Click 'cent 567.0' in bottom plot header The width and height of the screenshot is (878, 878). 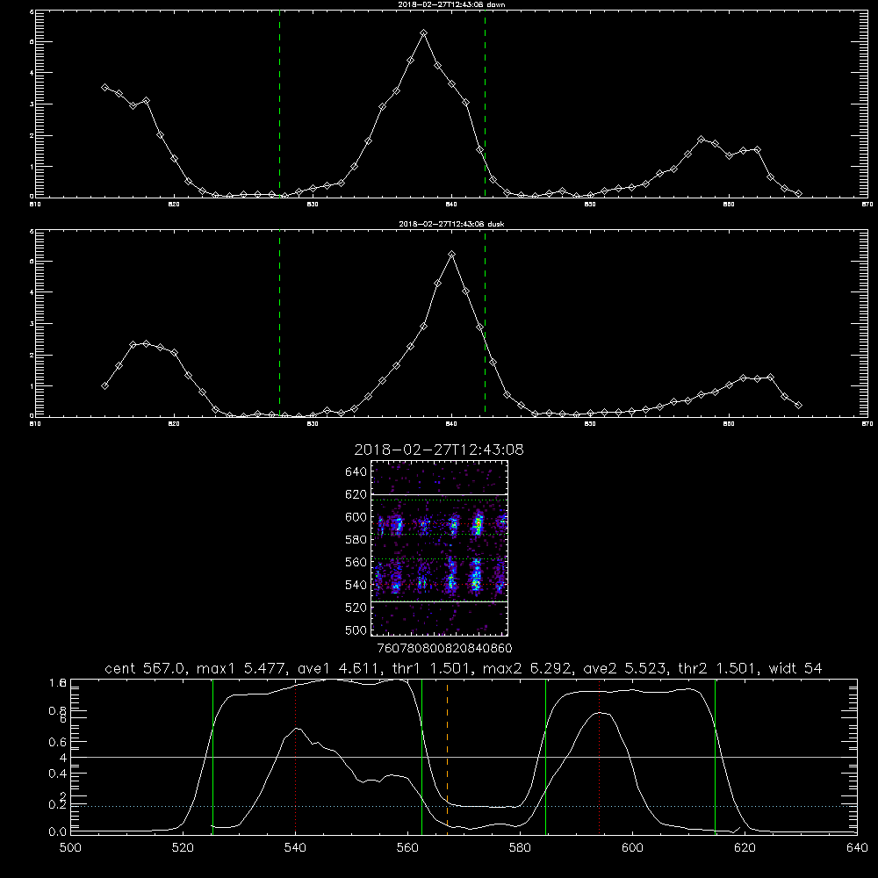[148, 668]
